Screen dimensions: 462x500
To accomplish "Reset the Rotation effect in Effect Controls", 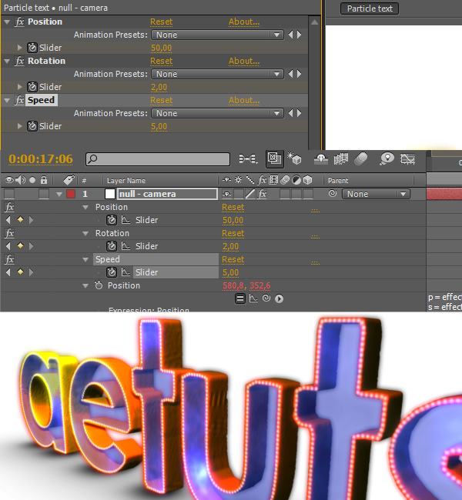I will [x=161, y=61].
